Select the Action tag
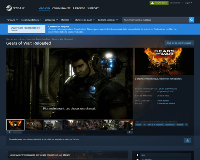 [x=139, y=125]
